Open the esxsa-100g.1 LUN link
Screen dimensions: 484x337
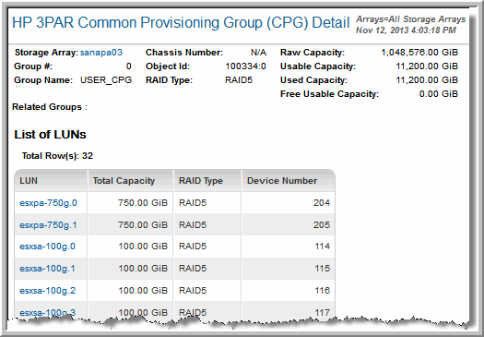click(47, 269)
